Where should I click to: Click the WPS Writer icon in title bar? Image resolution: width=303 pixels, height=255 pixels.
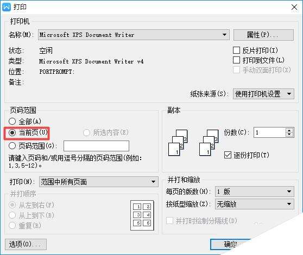click(x=7, y=7)
